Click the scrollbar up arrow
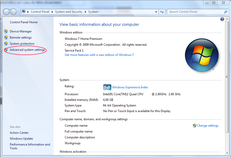The image size is (231, 157). click(227, 19)
